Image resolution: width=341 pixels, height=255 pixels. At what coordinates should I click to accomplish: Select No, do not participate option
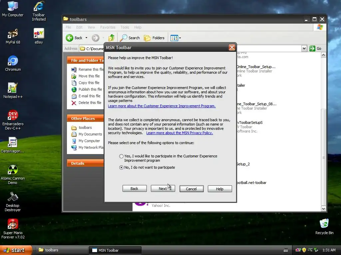pos(121,167)
